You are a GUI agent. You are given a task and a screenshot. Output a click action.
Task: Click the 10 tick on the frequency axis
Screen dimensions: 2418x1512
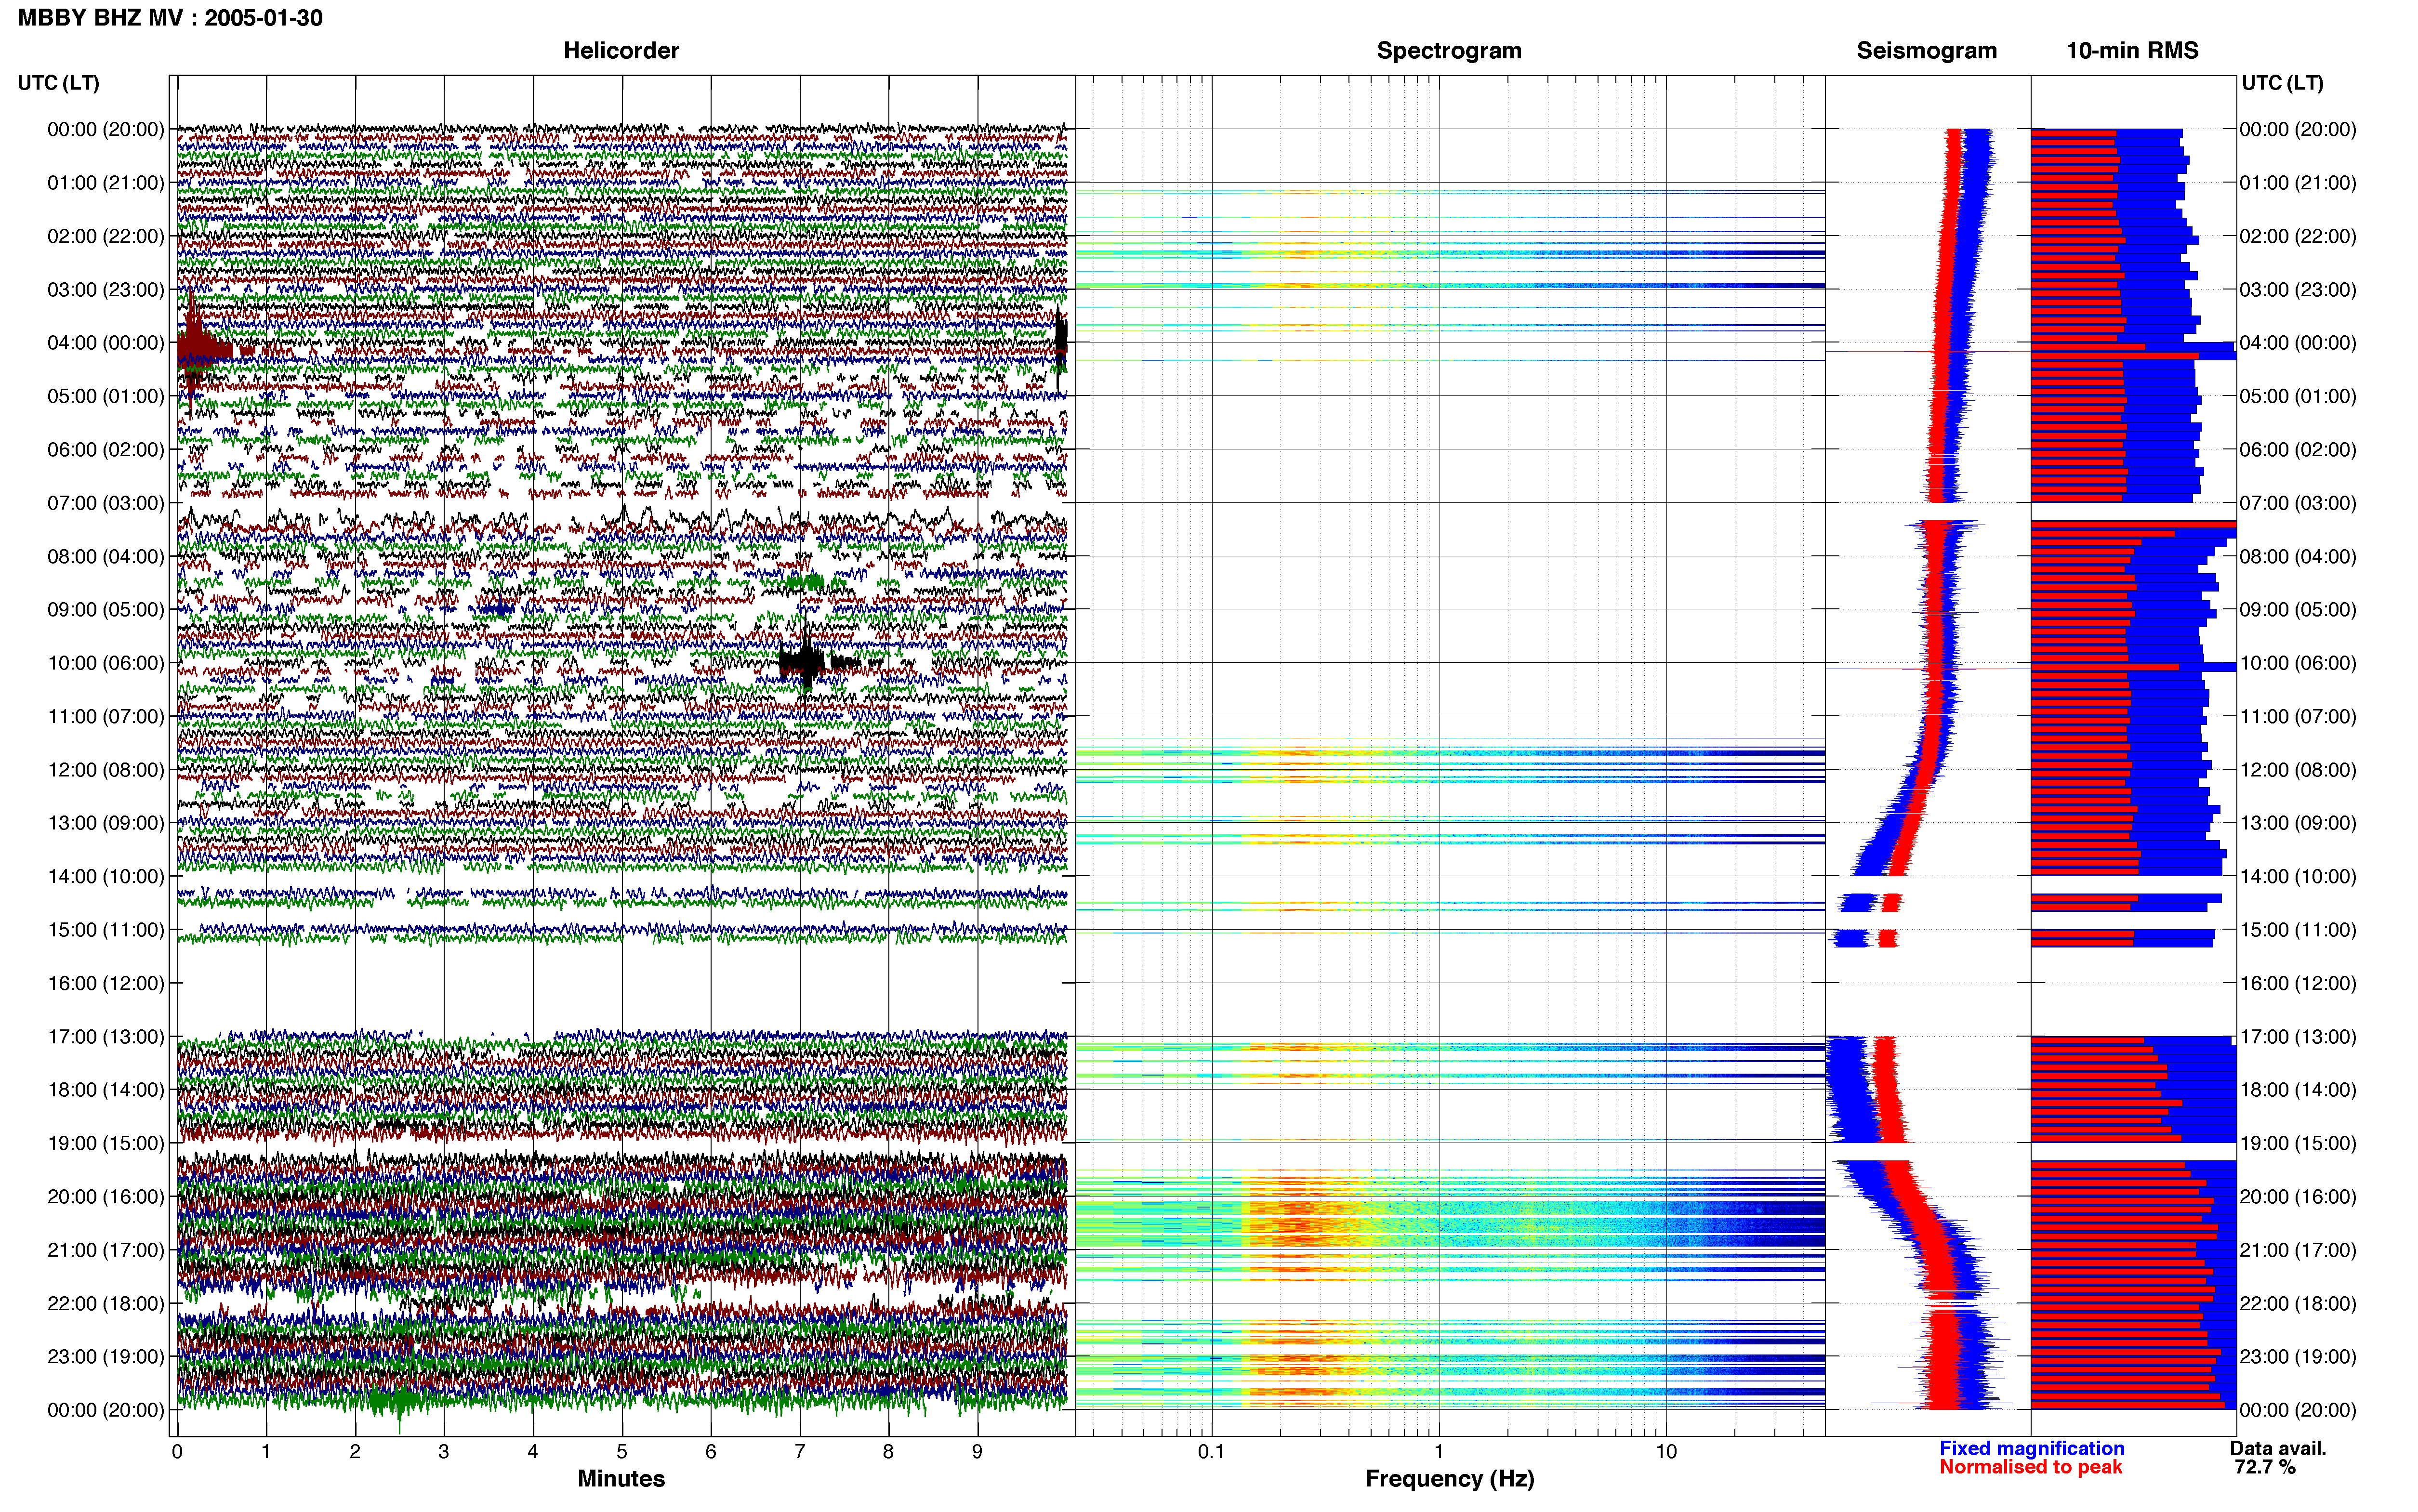point(1666,1451)
